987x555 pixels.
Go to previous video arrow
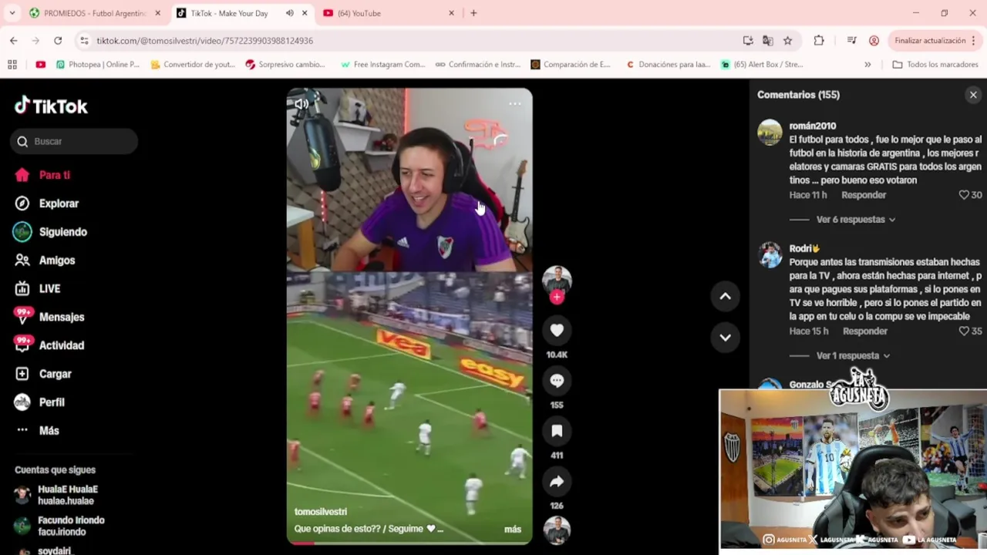point(725,296)
